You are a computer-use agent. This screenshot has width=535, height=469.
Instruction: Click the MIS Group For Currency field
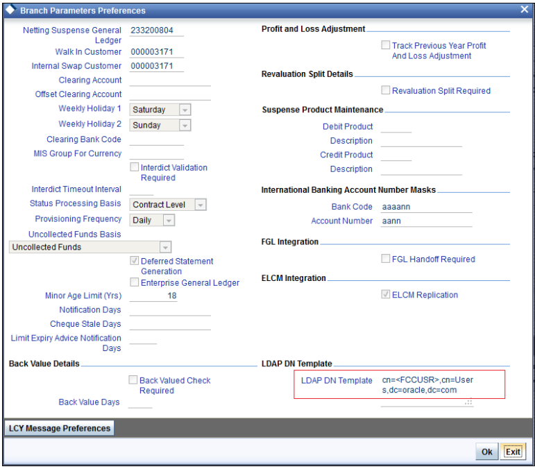(157, 154)
